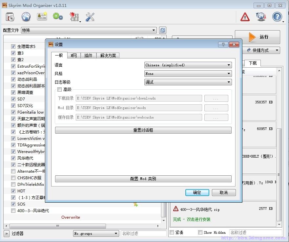Open the wrench and screwdriver settings icon
The width and height of the screenshot is (289, 242).
coord(90,17)
